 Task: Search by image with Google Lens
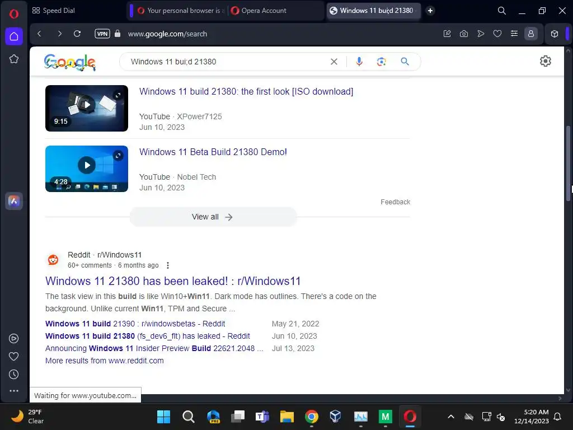pos(381,62)
